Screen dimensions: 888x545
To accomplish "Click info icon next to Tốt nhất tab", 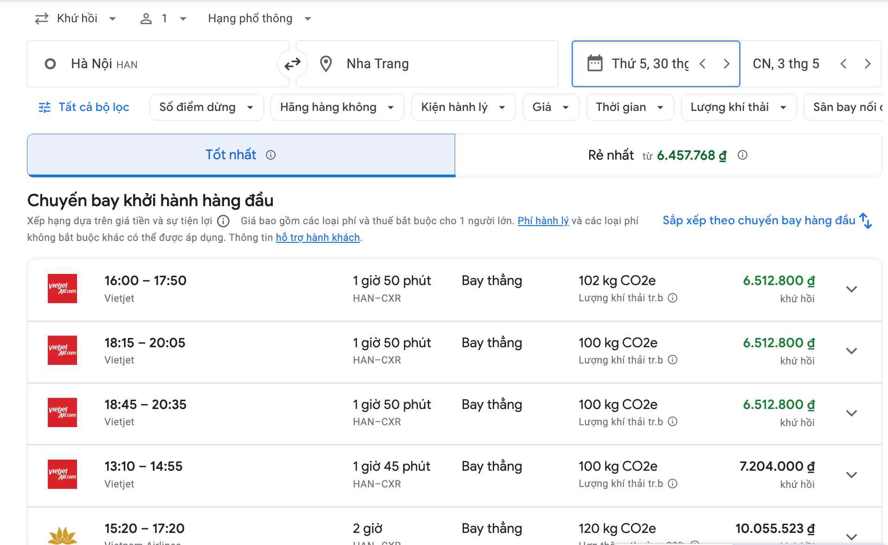I will click(270, 155).
